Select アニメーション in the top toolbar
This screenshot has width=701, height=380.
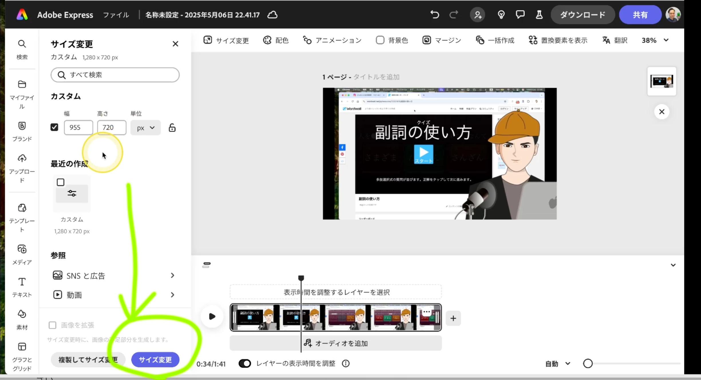pyautogui.click(x=332, y=40)
